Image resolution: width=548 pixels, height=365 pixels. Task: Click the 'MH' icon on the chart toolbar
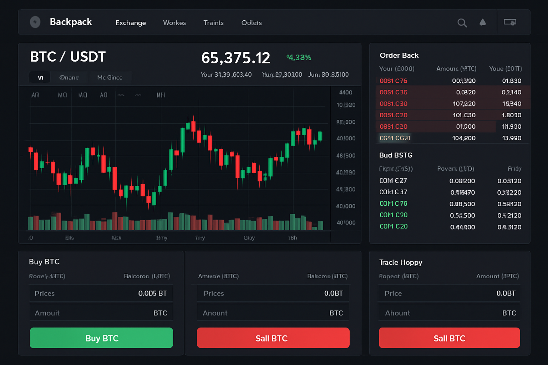pyautogui.click(x=161, y=95)
